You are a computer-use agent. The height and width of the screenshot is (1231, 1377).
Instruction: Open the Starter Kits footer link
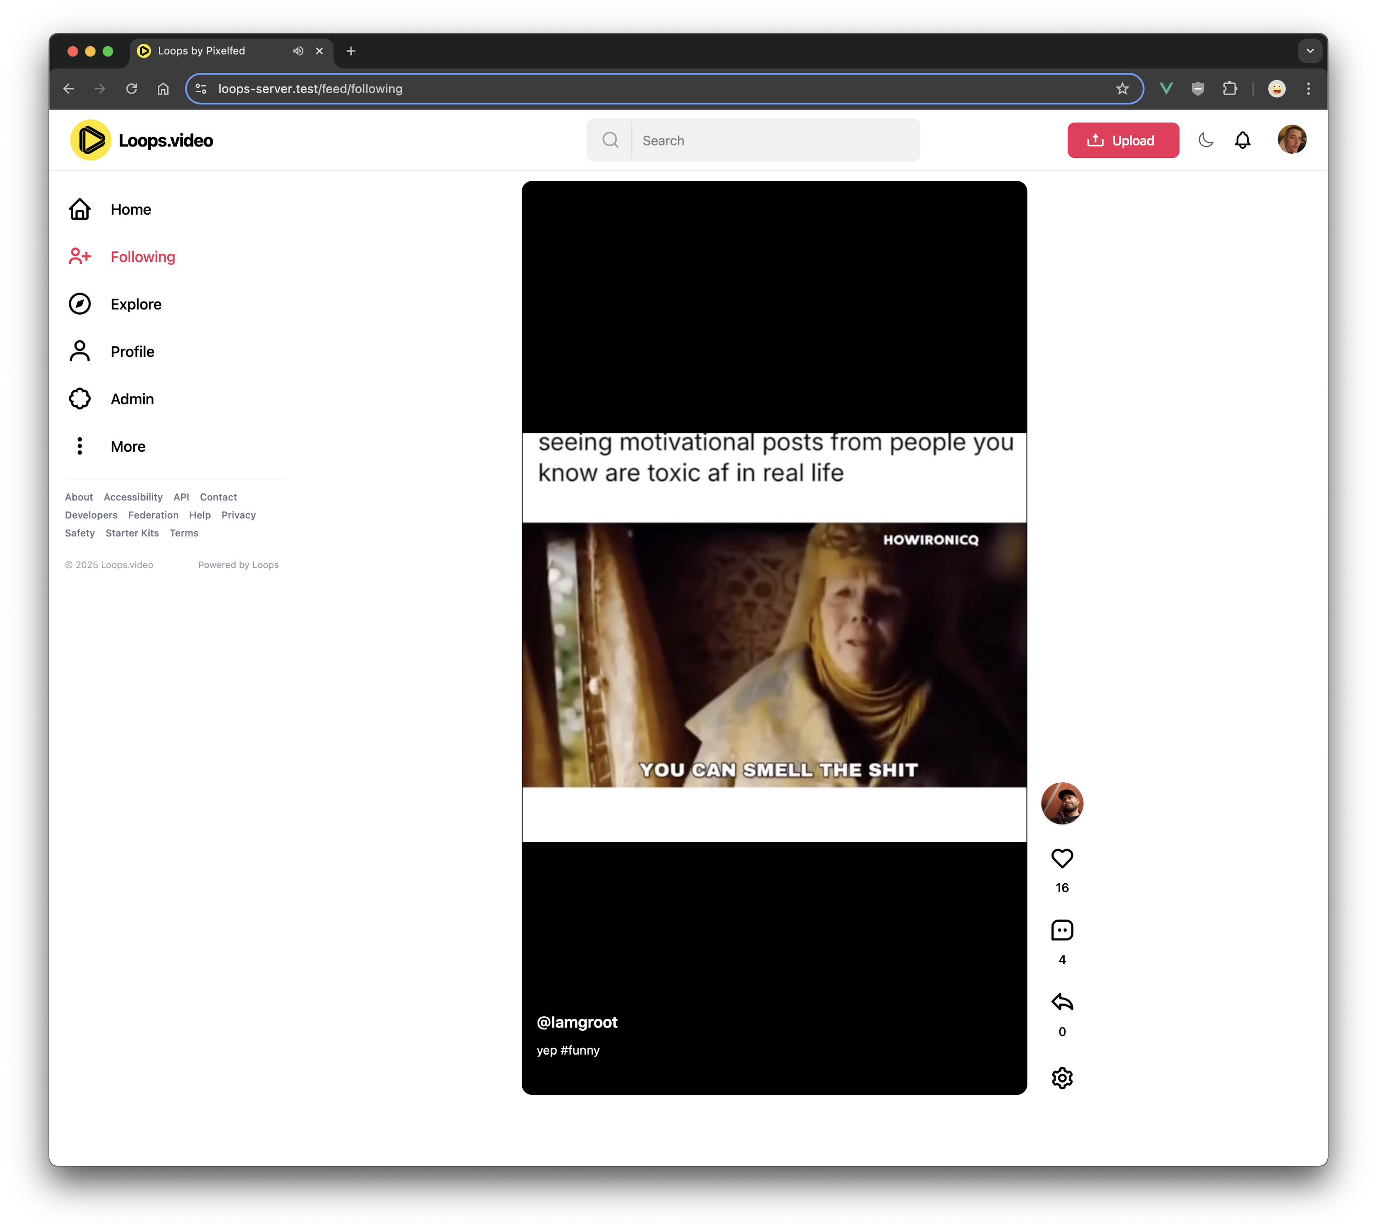132,534
